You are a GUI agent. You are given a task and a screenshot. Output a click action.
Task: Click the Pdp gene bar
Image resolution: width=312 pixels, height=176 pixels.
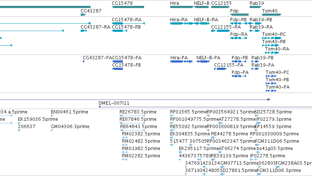click(239, 15)
